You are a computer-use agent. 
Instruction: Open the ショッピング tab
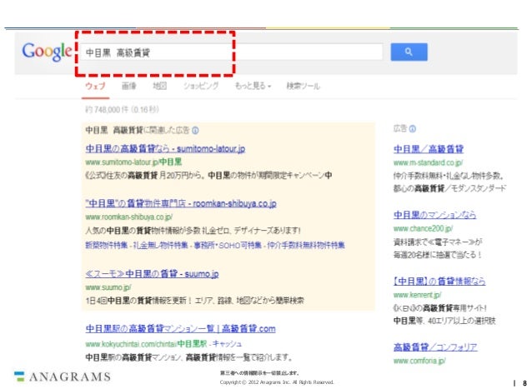[201, 86]
